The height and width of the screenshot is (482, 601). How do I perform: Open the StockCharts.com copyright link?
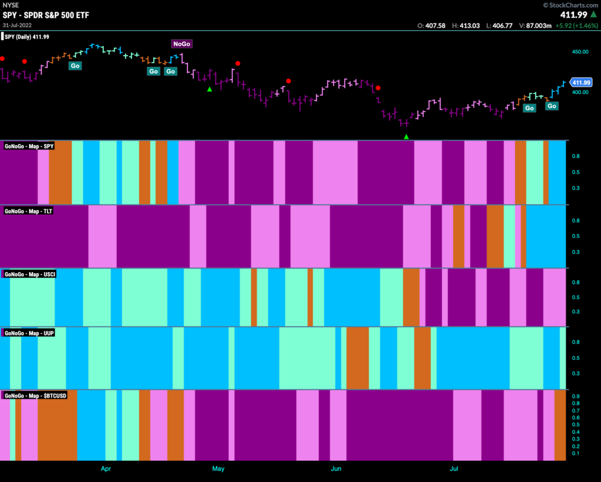coord(570,5)
